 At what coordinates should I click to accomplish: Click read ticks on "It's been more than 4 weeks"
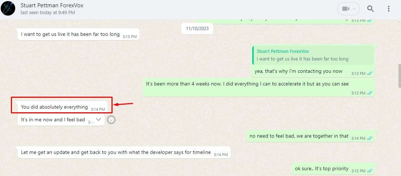click(x=370, y=93)
